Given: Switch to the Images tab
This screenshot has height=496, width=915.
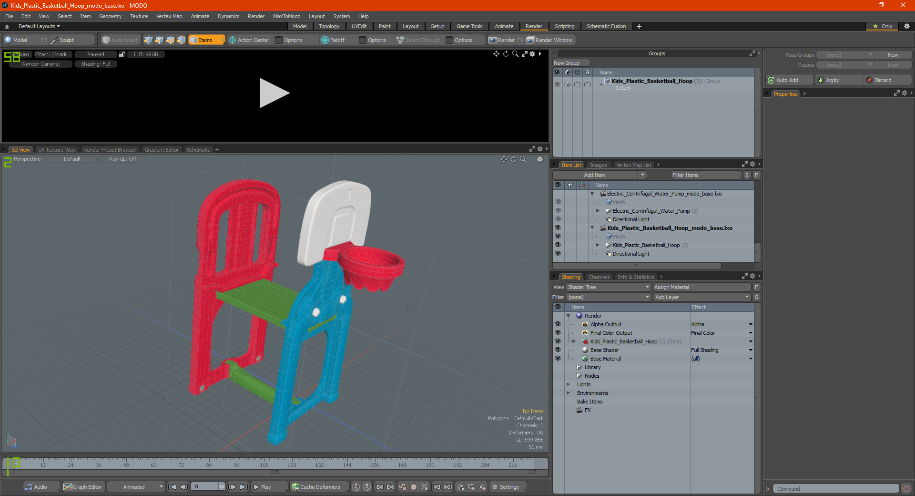Looking at the screenshot, I should tap(598, 165).
